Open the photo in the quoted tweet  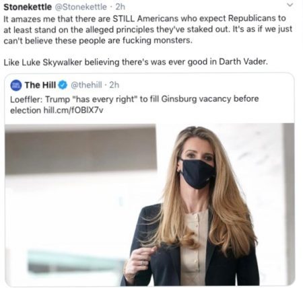[x=149, y=205]
